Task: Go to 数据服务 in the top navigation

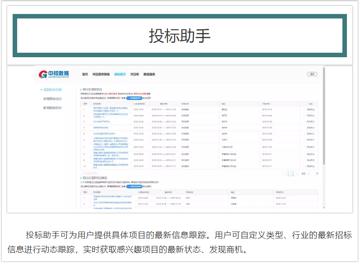Action: [x=149, y=74]
